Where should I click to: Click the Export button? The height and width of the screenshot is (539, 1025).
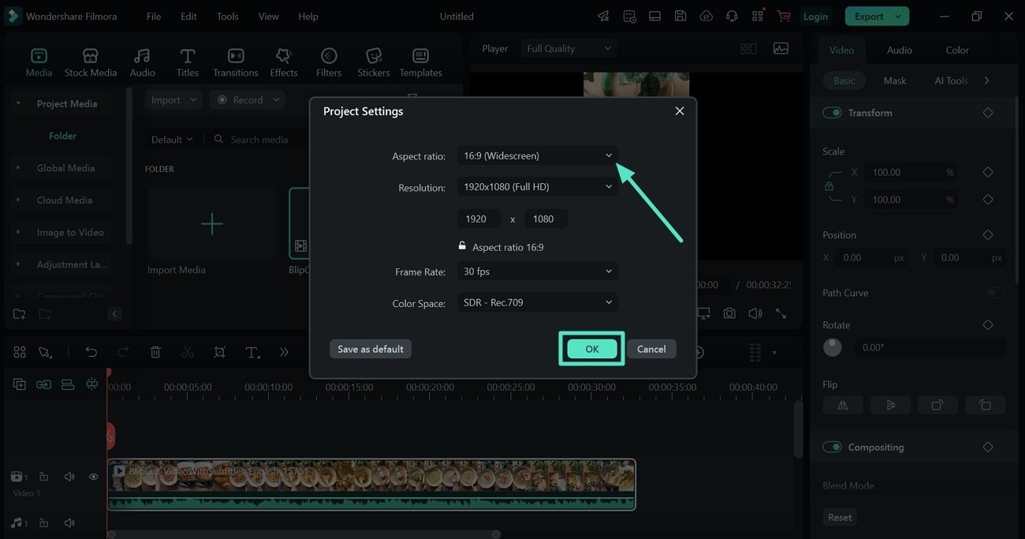tap(877, 16)
